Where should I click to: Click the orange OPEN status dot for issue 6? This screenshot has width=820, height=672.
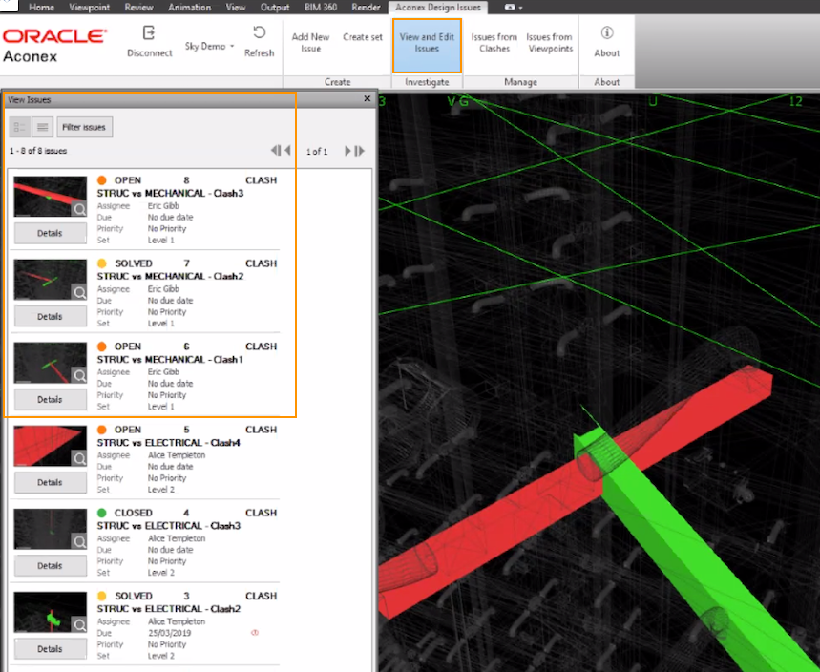102,346
